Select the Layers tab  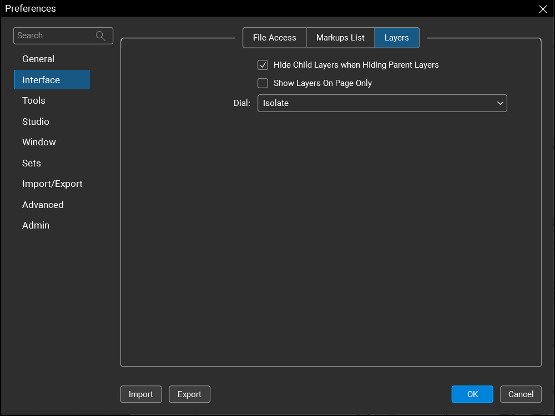tap(396, 38)
